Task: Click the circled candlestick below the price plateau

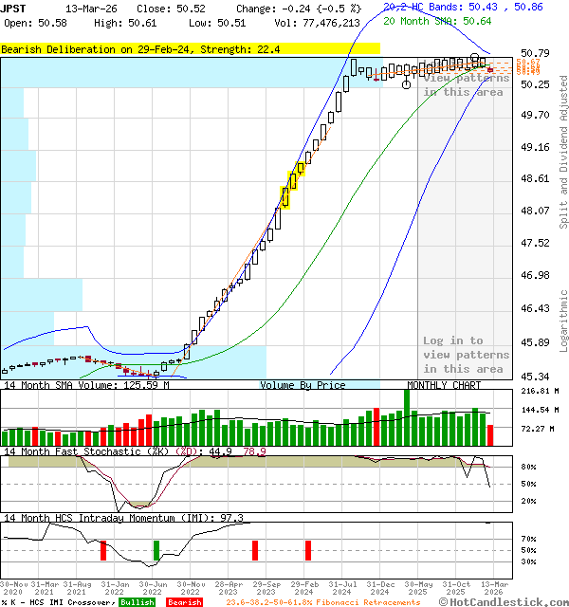Action: [406, 84]
